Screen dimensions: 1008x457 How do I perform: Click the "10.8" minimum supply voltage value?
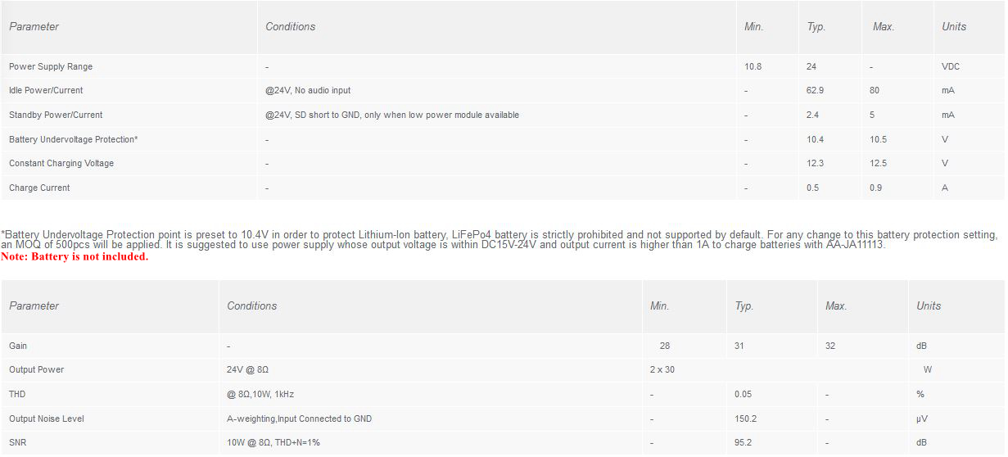tap(753, 66)
